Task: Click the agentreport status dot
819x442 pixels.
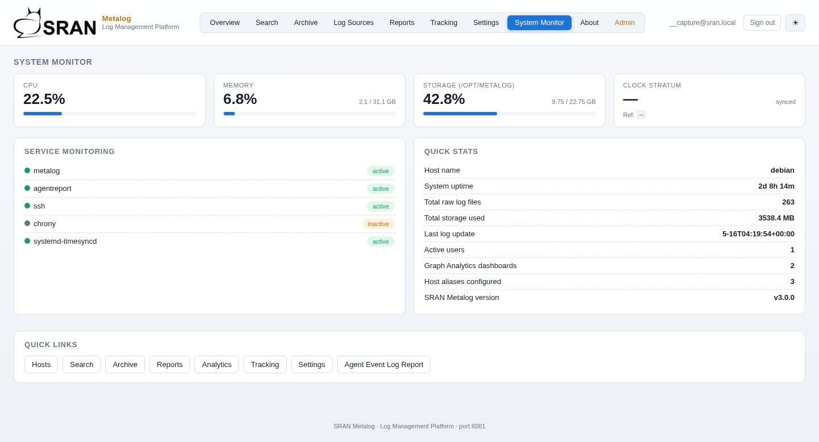Action: coord(27,188)
